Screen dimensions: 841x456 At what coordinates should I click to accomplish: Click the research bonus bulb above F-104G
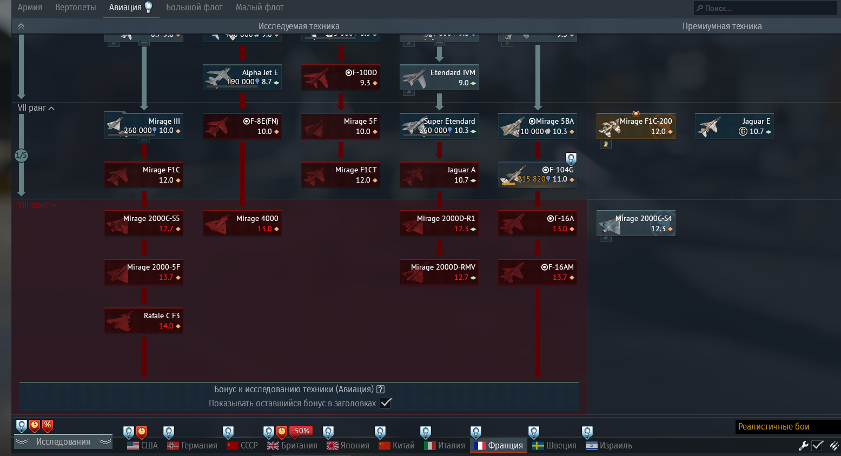click(x=571, y=159)
